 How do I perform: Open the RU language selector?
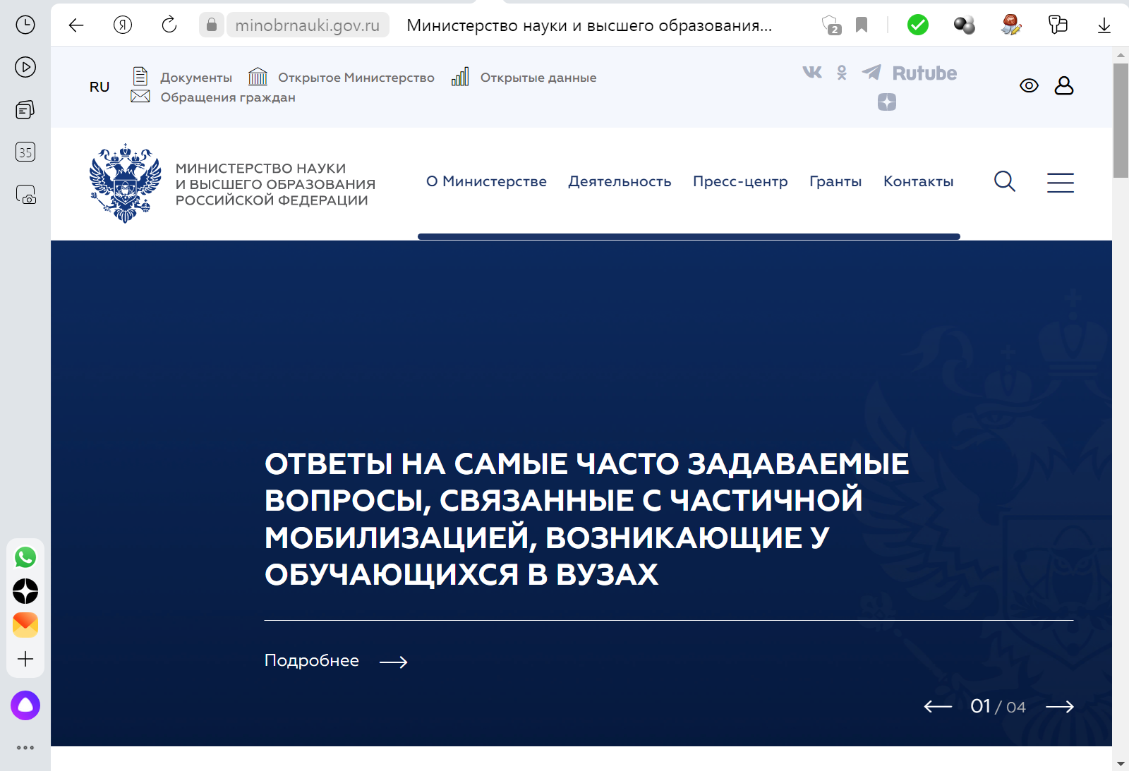99,87
